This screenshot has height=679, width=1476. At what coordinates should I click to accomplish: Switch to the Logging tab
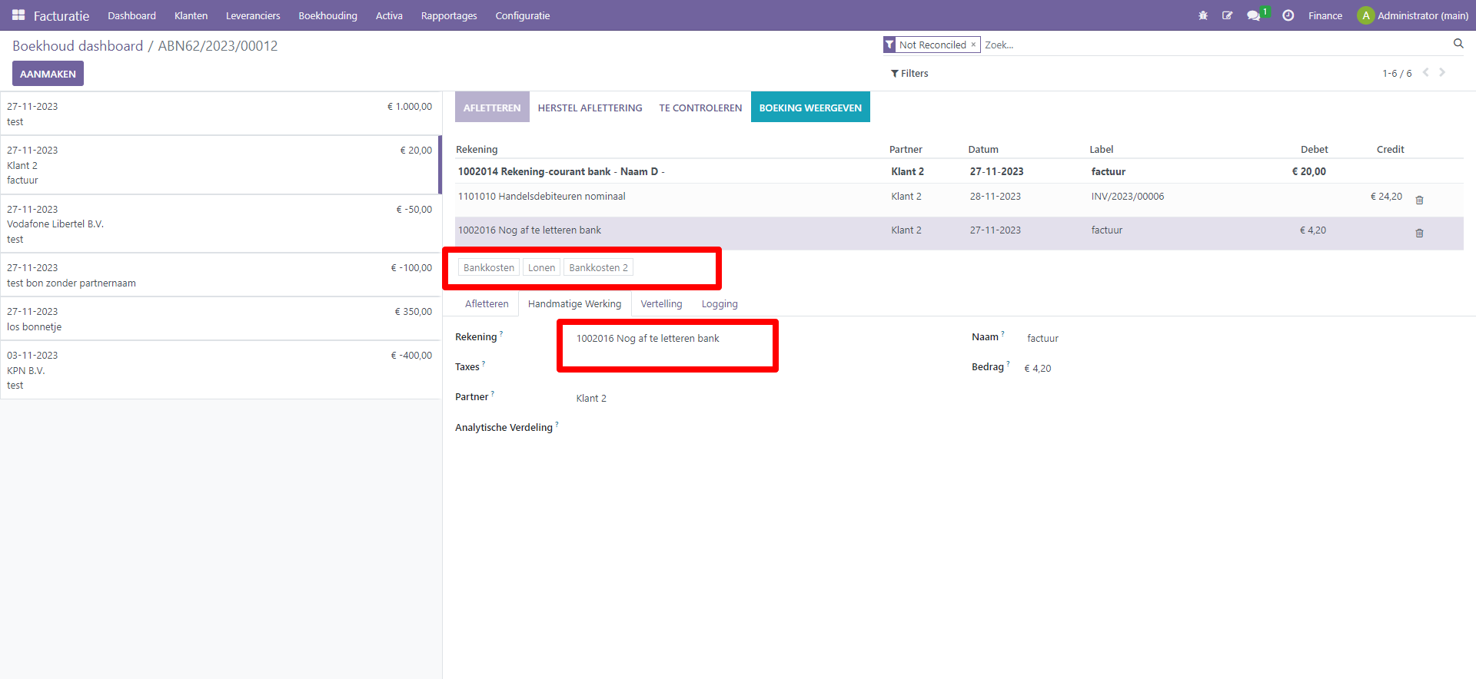(x=720, y=304)
